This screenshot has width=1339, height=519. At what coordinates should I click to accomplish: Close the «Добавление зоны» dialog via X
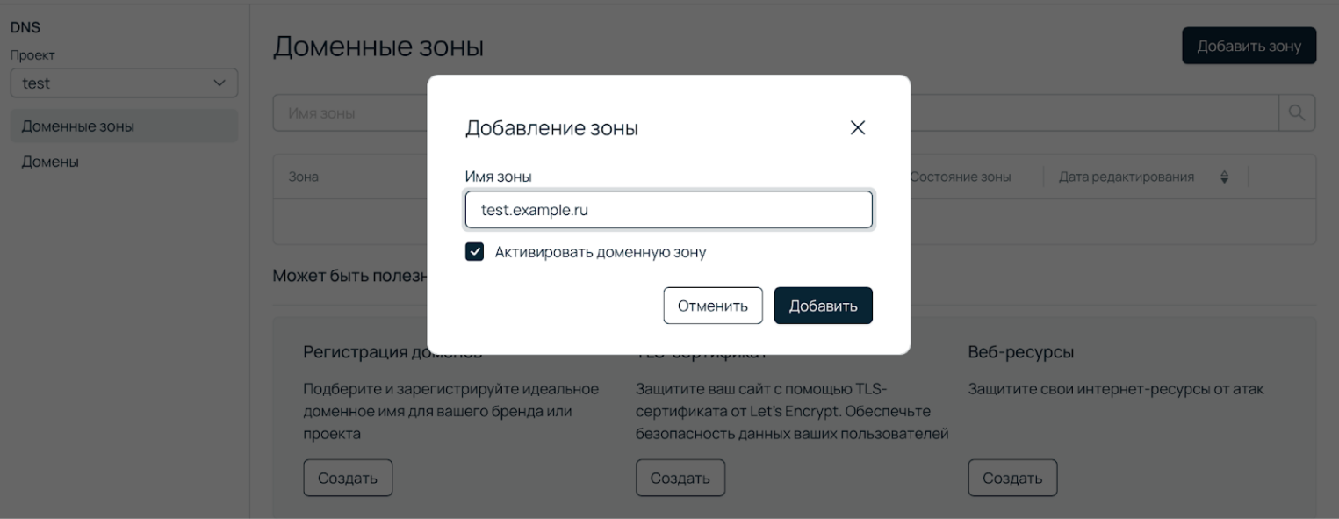858,127
